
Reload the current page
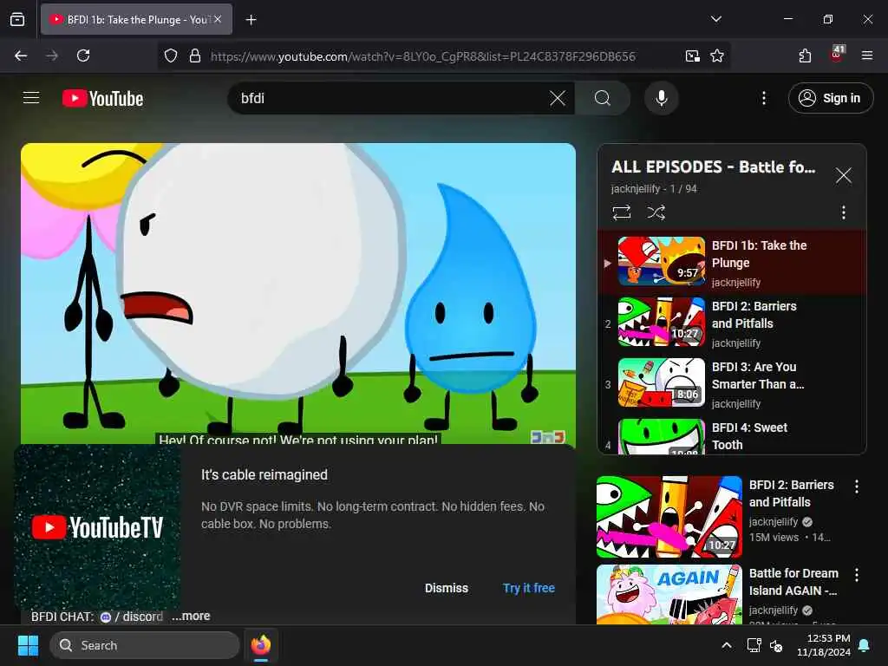[83, 55]
